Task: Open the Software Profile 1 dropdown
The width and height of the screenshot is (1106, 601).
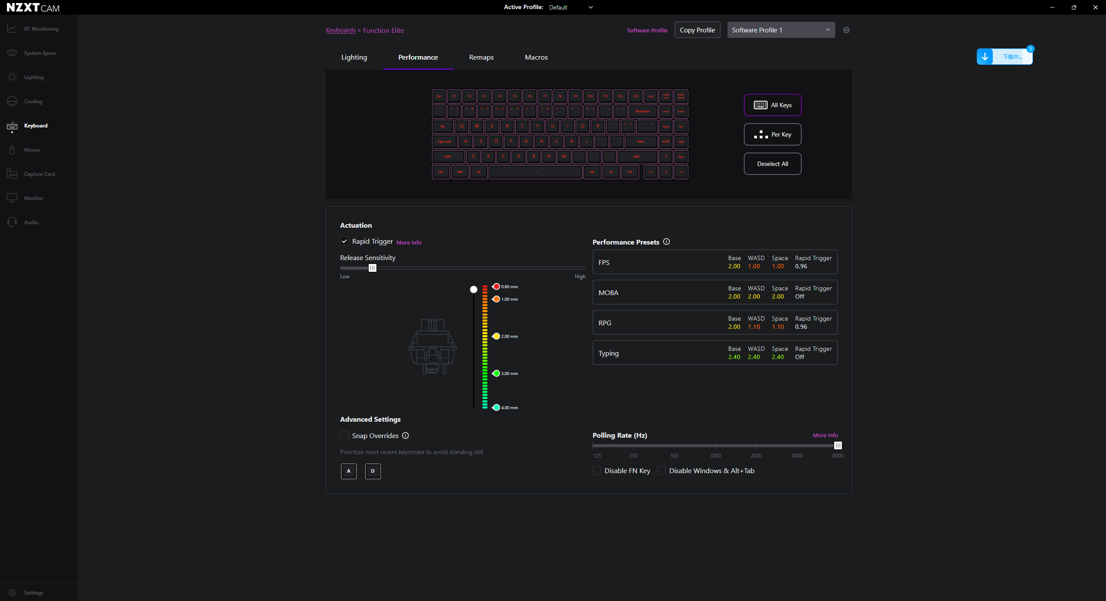Action: 781,30
